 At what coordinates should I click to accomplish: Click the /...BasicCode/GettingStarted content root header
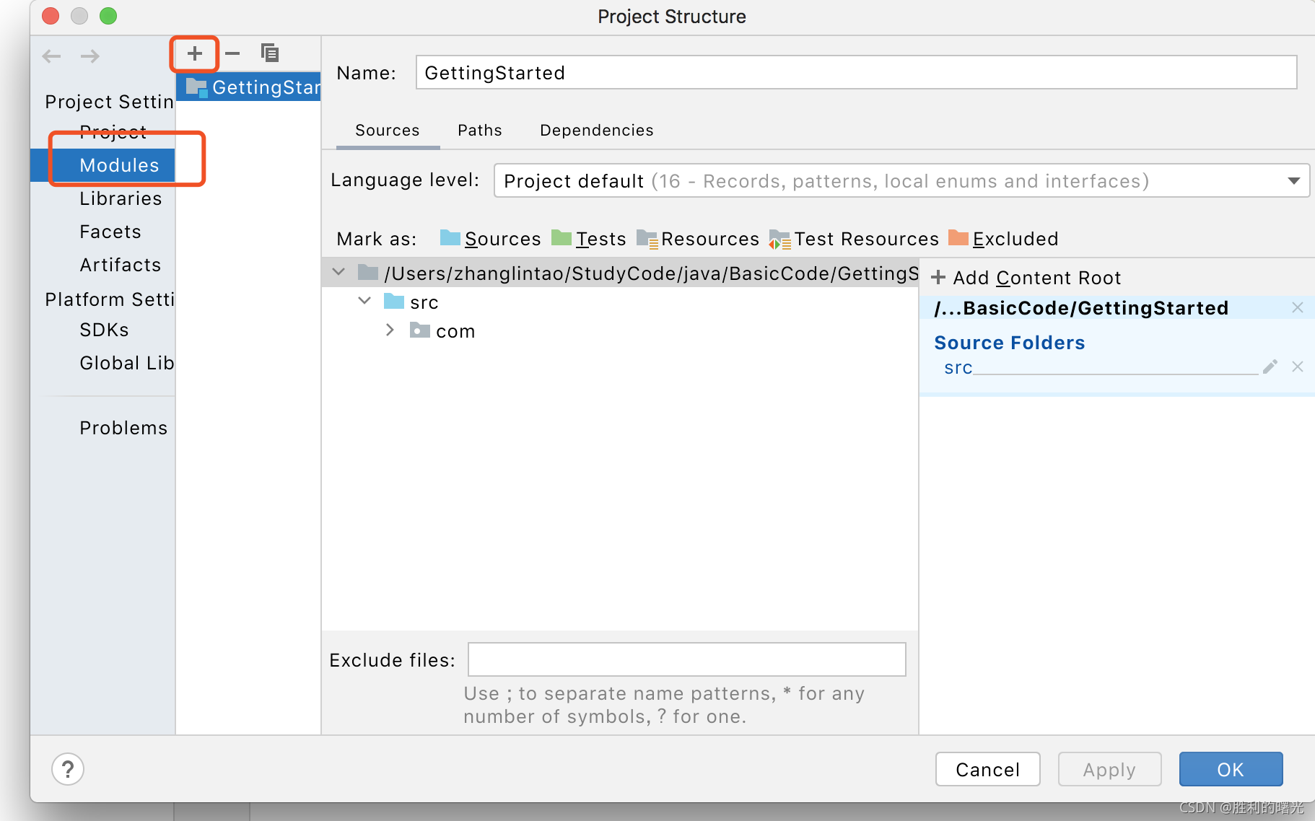pyautogui.click(x=1081, y=308)
